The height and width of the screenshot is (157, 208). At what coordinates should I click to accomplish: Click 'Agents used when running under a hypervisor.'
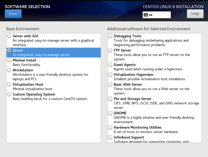click(x=148, y=69)
